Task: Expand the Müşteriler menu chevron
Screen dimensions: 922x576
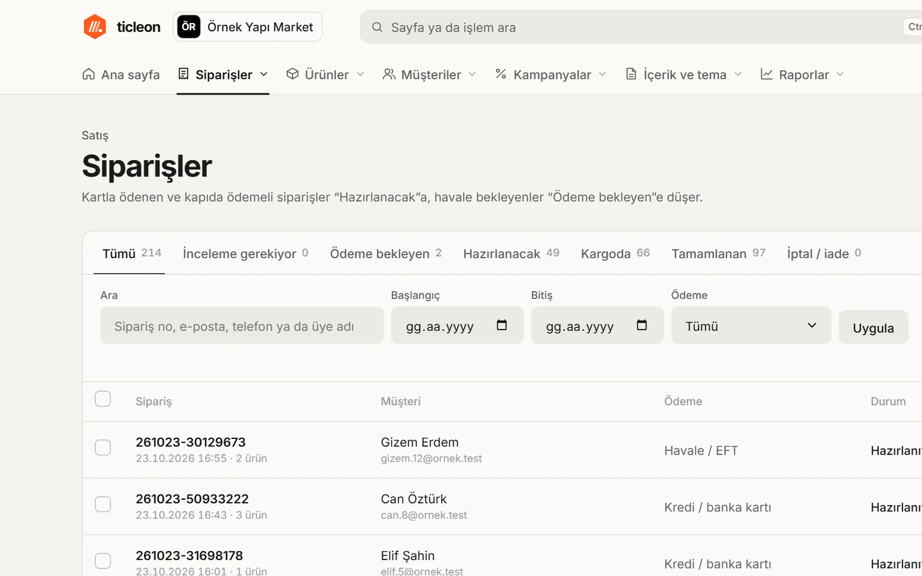Action: pyautogui.click(x=472, y=74)
